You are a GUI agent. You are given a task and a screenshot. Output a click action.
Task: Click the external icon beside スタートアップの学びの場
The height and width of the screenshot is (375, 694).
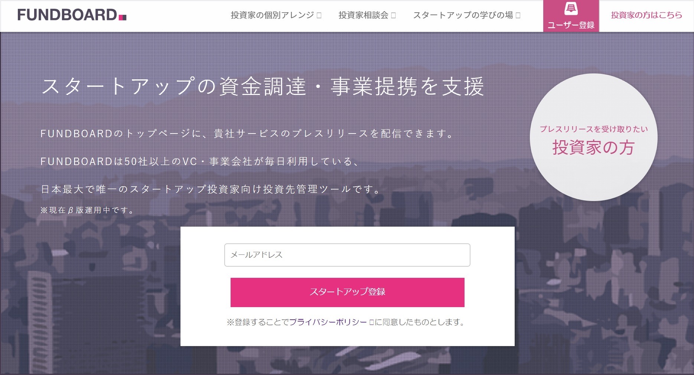(518, 15)
